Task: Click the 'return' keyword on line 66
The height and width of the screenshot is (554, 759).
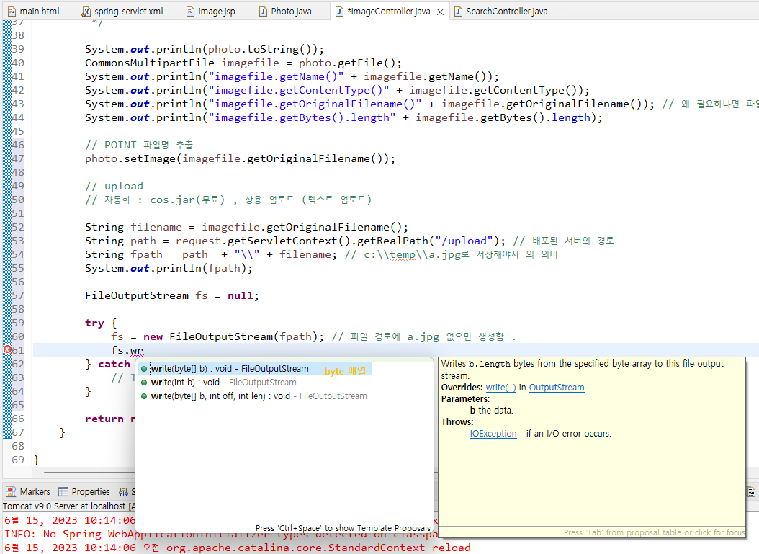Action: [x=104, y=419]
